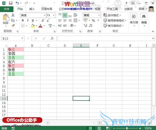Click the Format Painter brush icon
The width and height of the screenshot is (156, 130).
point(13,25)
